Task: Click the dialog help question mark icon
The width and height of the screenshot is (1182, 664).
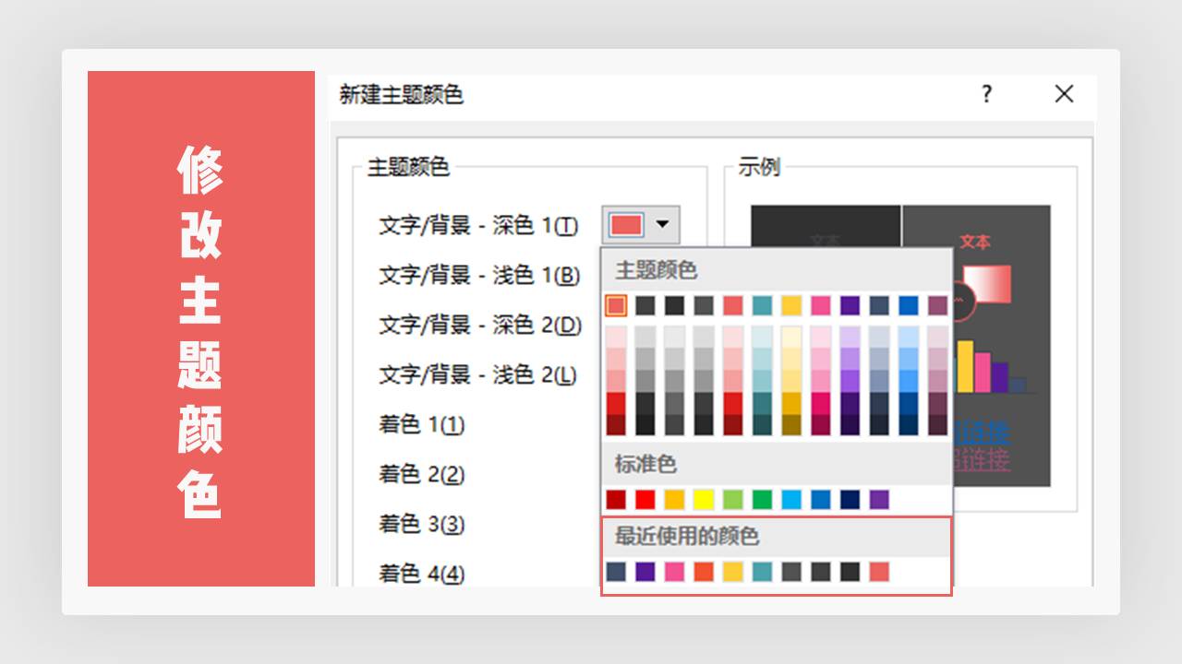Action: (986, 95)
